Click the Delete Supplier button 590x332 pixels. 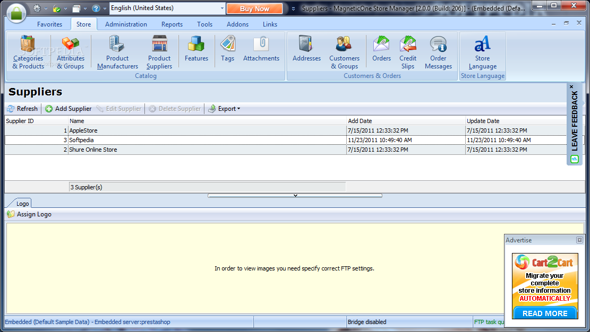[x=175, y=109]
